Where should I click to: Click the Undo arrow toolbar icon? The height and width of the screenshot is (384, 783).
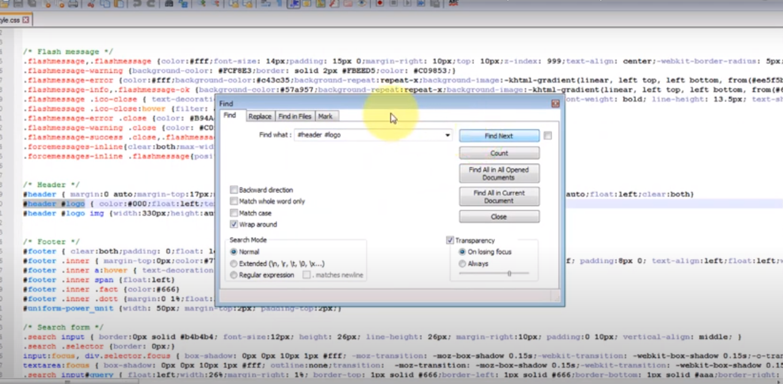pos(137,3)
